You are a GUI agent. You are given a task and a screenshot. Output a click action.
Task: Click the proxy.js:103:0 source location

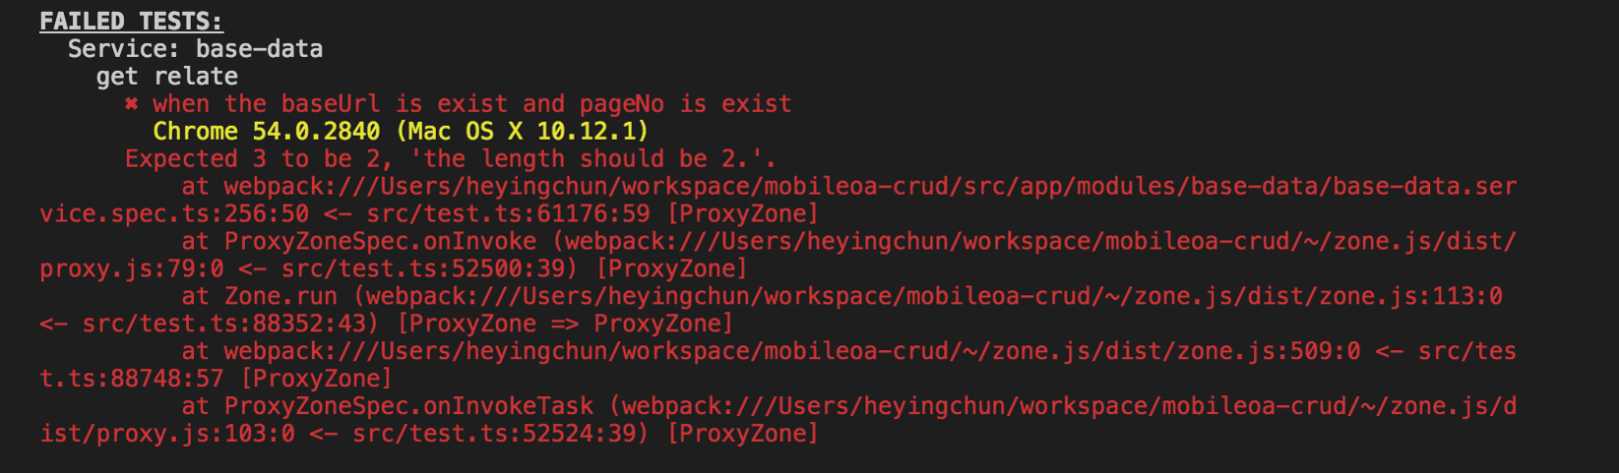tap(167, 434)
